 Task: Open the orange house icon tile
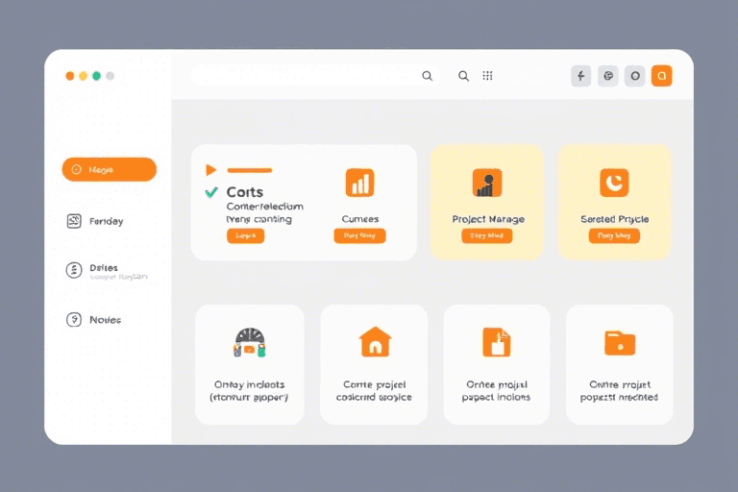374,341
